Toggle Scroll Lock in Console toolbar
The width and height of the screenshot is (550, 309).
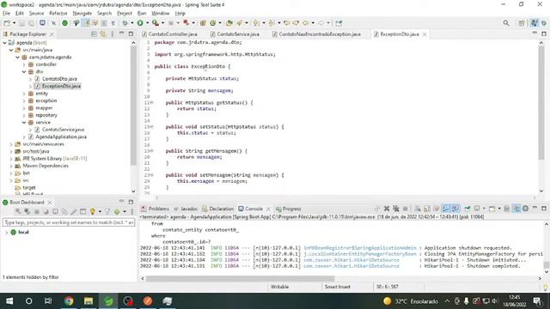(427, 209)
